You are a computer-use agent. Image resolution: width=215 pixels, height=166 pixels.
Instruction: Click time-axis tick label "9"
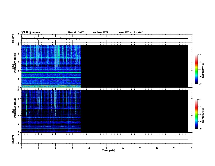click(x=174, y=148)
